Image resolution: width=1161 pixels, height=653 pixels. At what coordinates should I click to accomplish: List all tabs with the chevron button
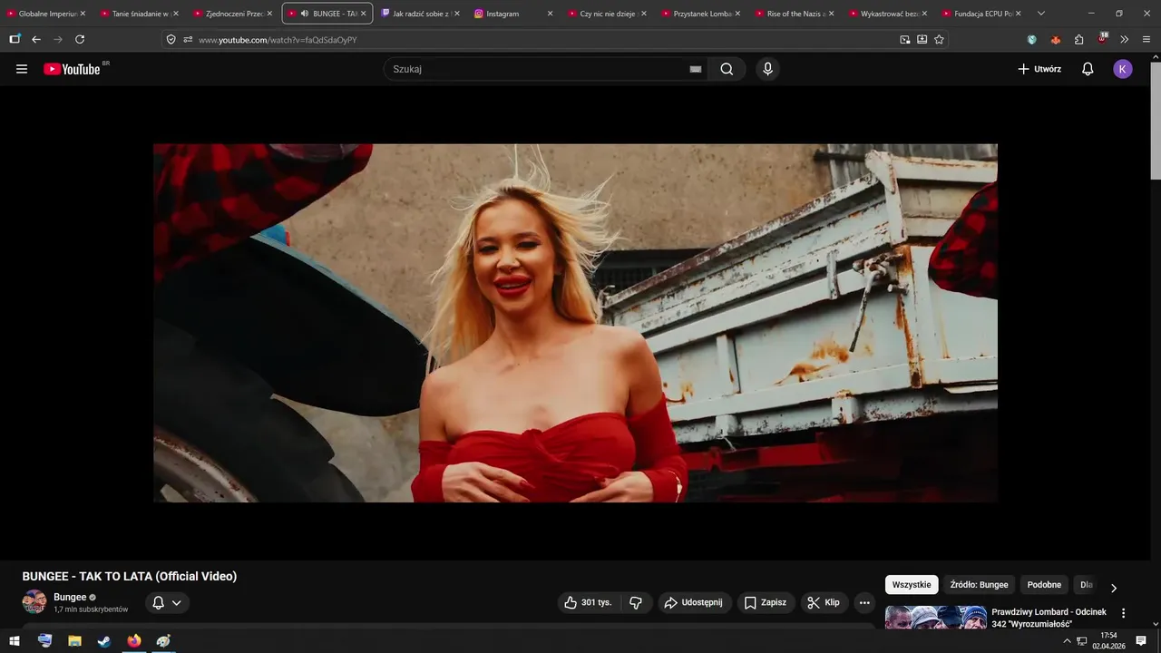tap(1040, 14)
